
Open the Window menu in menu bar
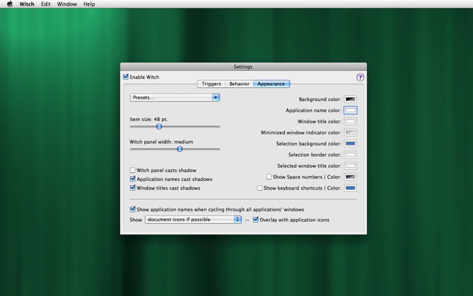tap(67, 4)
